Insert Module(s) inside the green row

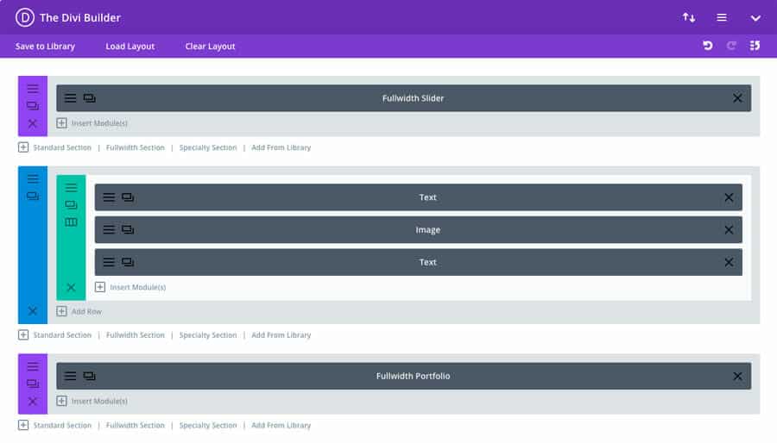(130, 287)
